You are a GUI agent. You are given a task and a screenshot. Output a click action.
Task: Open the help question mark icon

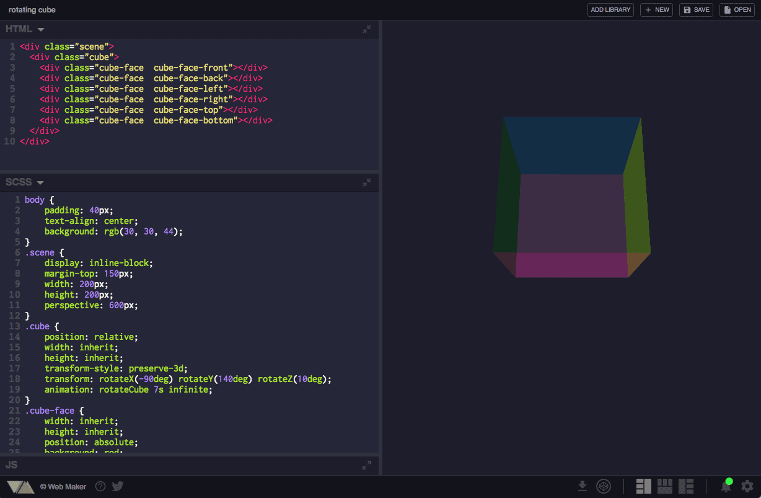click(100, 486)
